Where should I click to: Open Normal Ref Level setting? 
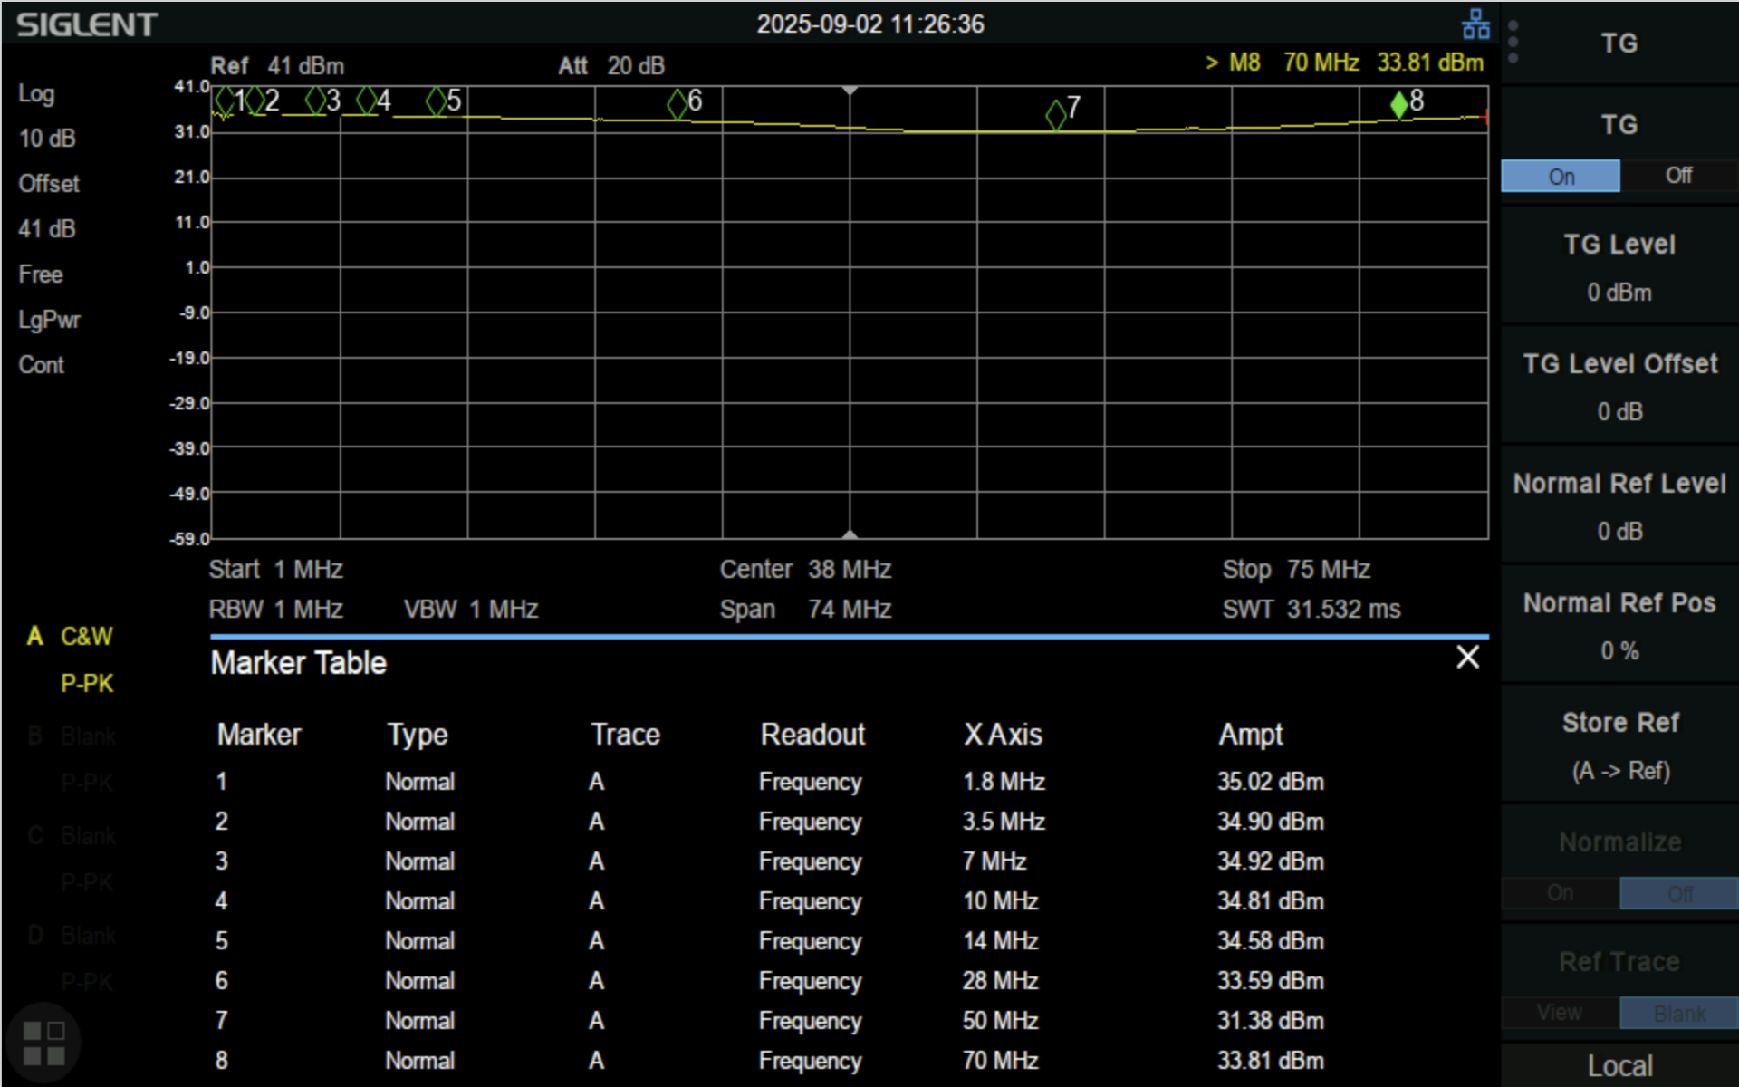1619,506
